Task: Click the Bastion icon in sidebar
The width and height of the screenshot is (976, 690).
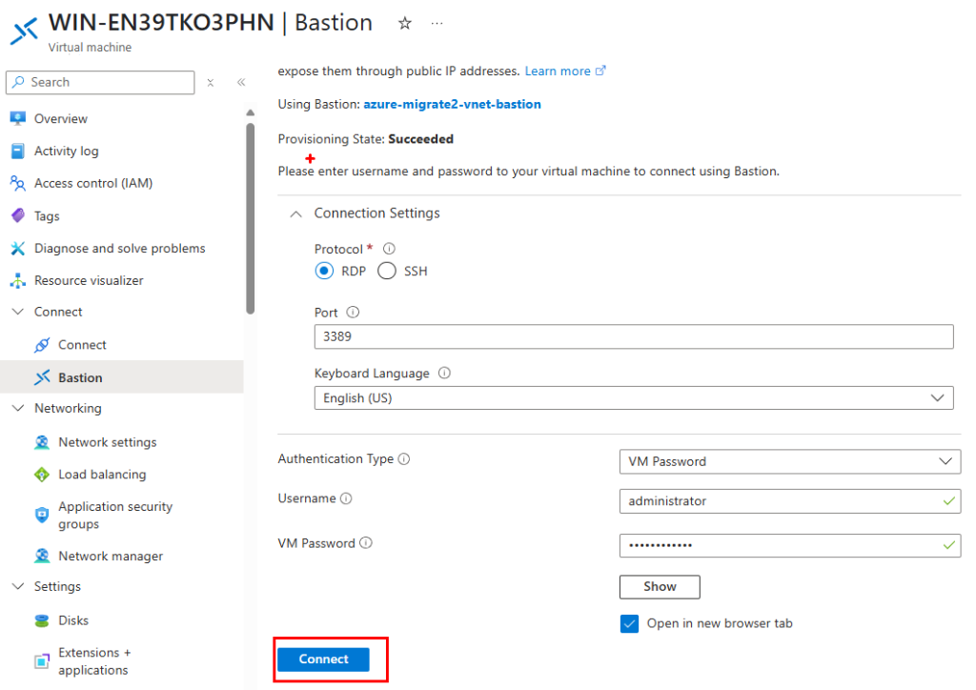Action: pyautogui.click(x=42, y=377)
